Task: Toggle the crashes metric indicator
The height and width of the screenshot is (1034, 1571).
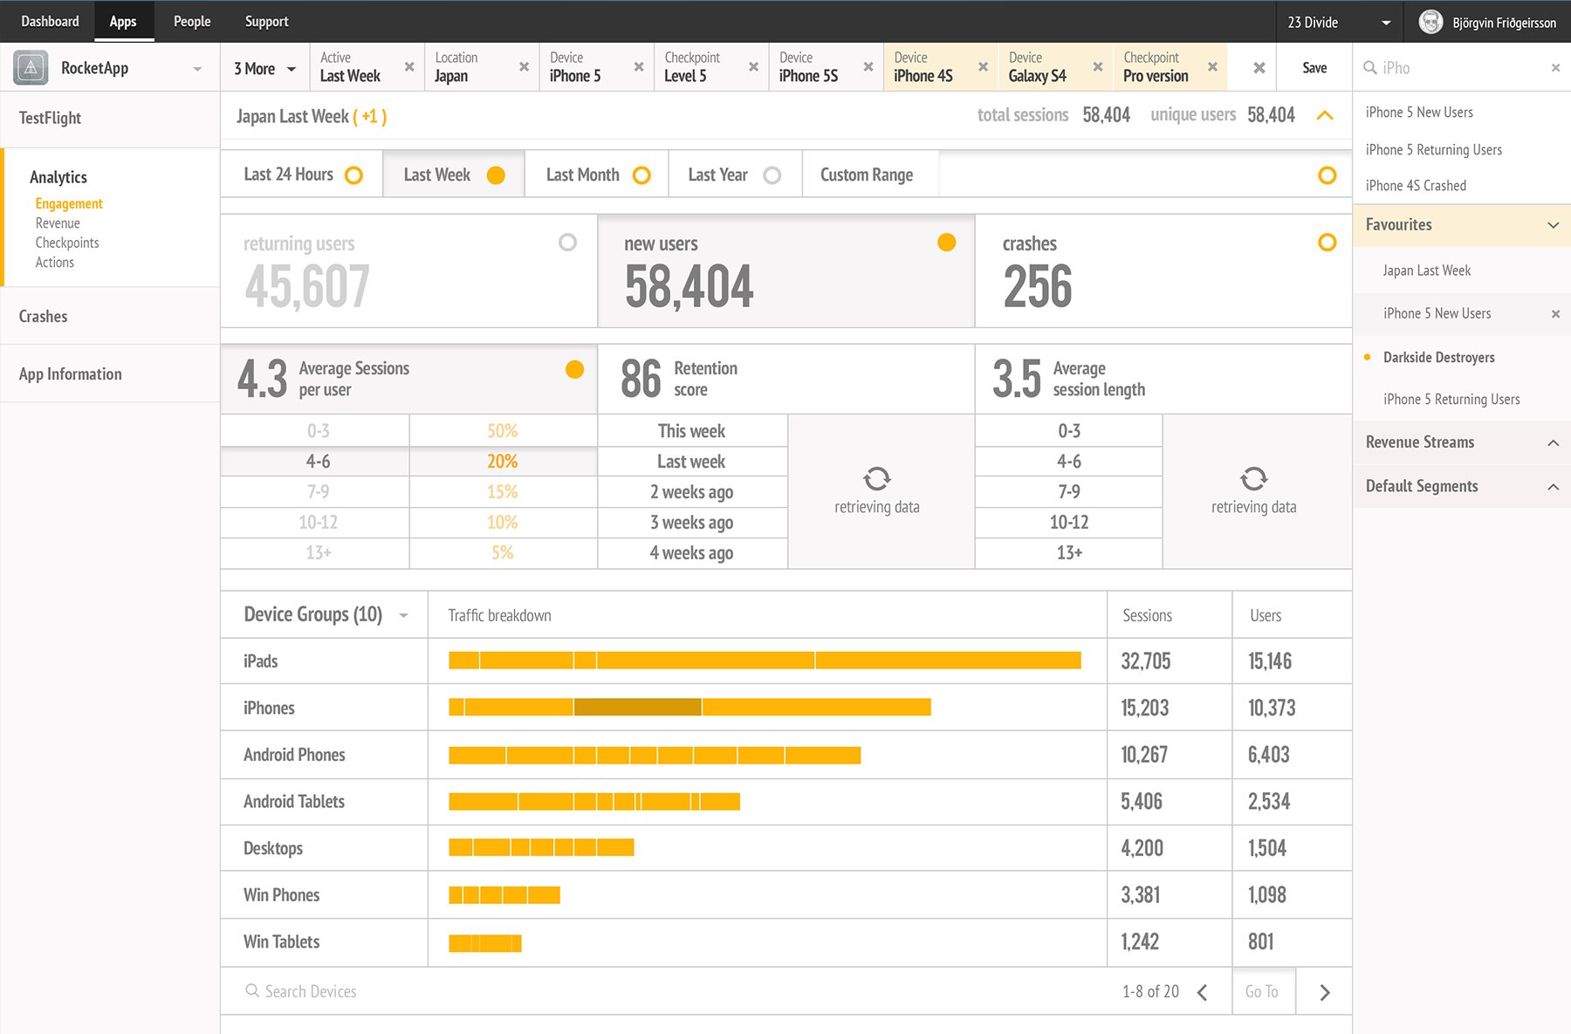Action: 1327,243
